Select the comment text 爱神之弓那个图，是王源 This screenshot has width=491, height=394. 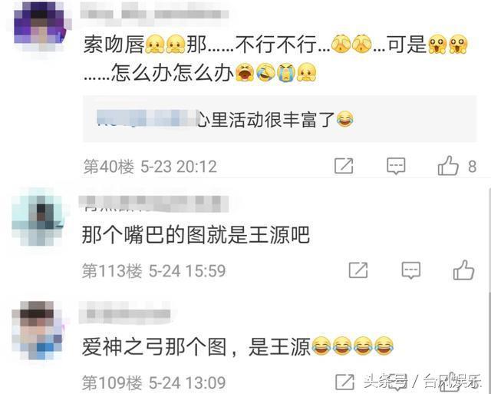[196, 347]
